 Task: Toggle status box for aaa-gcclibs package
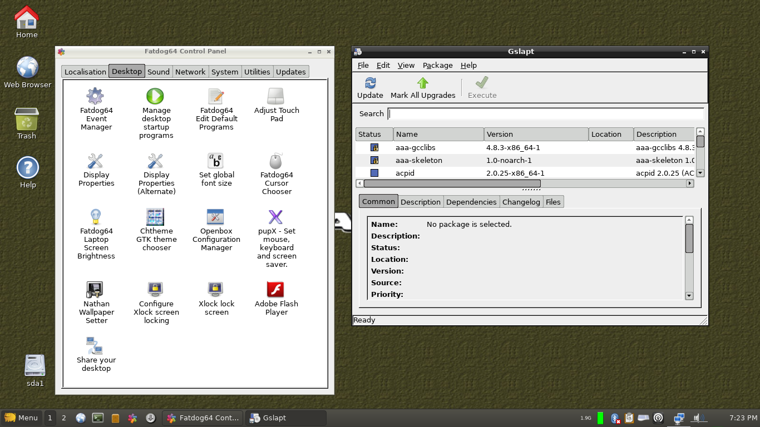point(374,148)
